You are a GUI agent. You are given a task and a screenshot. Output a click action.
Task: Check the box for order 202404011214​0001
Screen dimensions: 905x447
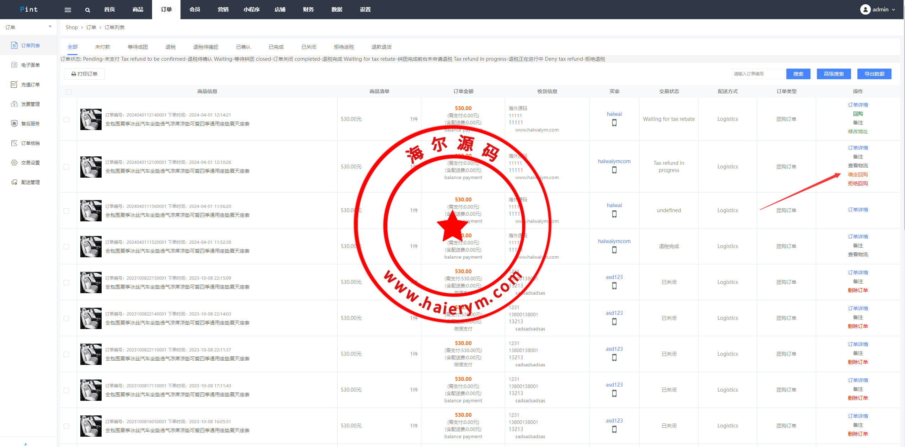point(66,119)
